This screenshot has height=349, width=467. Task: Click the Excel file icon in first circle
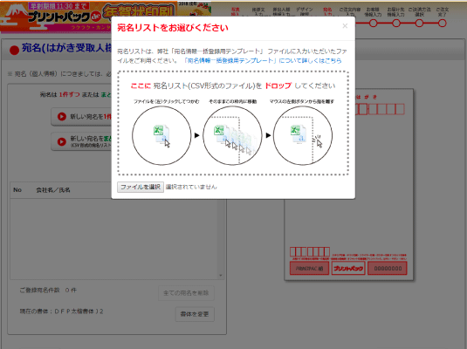161,135
